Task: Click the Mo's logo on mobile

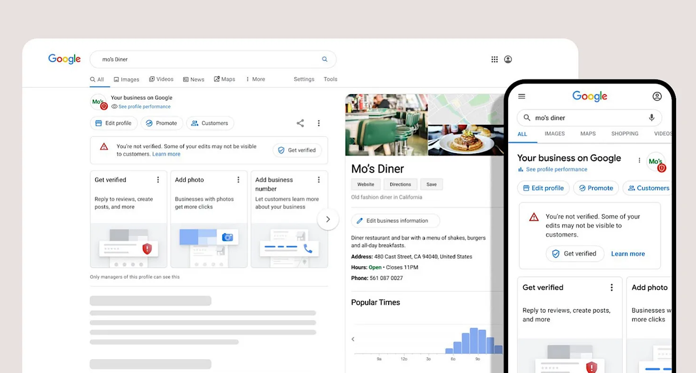Action: point(656,162)
